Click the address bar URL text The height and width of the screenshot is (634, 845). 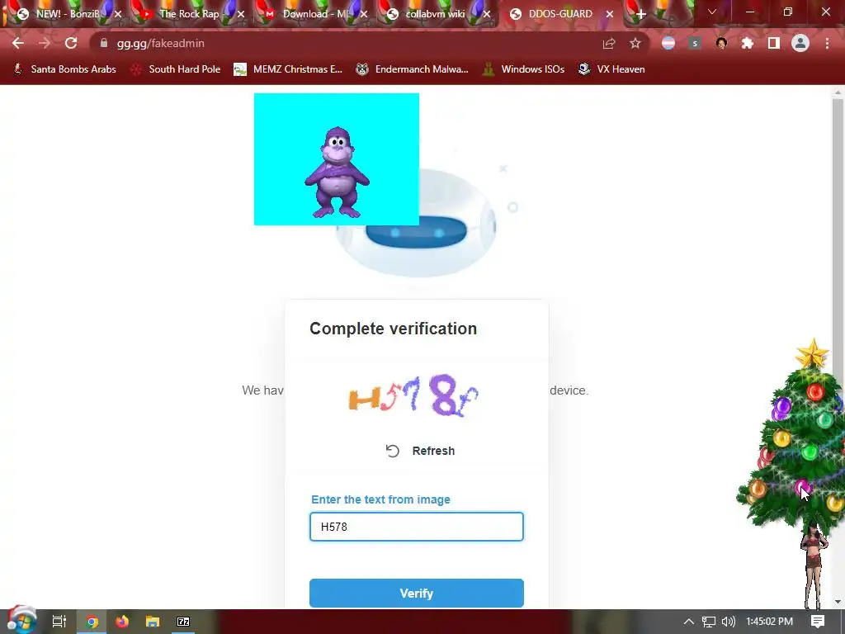[x=161, y=43]
